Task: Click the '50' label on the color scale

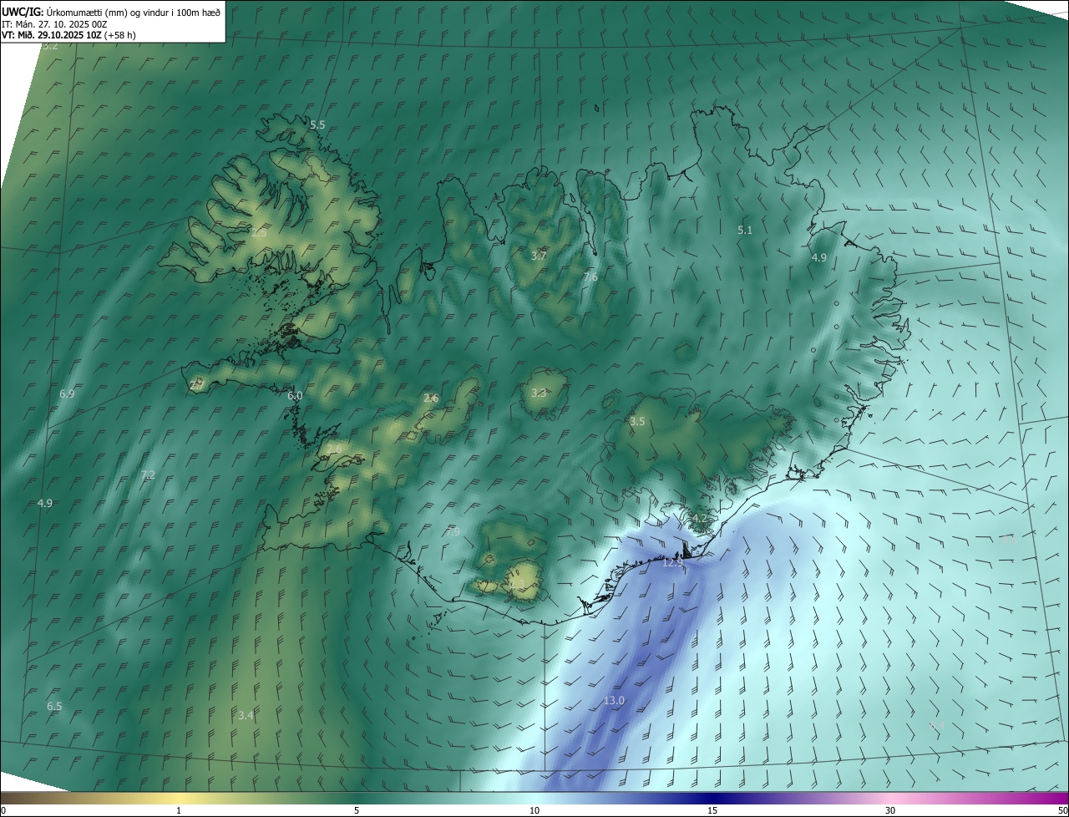Action: point(1062,810)
